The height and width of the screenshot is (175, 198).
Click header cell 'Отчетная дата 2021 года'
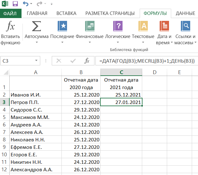click(x=121, y=83)
